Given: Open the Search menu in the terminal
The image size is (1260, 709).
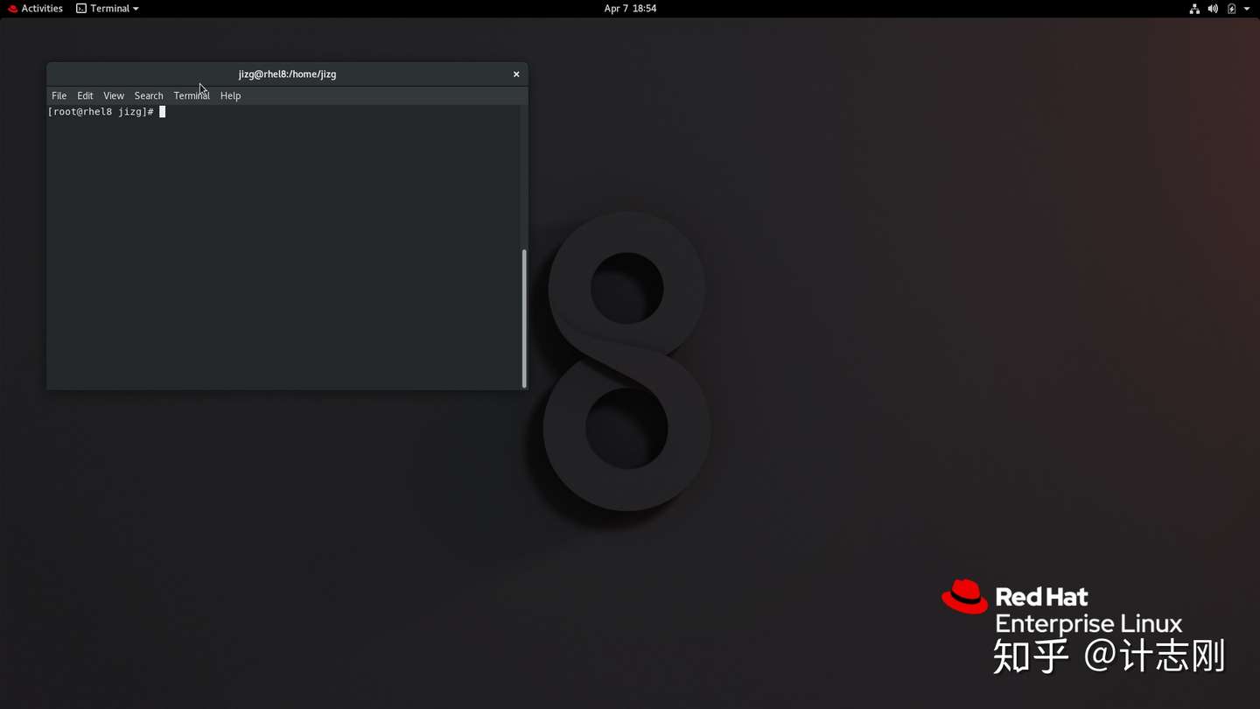Looking at the screenshot, I should click(x=149, y=95).
